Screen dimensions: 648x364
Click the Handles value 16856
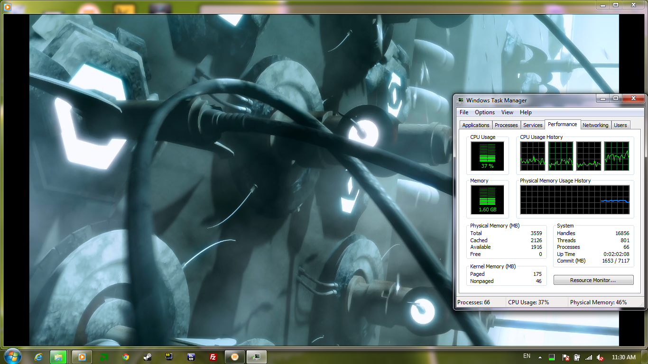click(622, 233)
